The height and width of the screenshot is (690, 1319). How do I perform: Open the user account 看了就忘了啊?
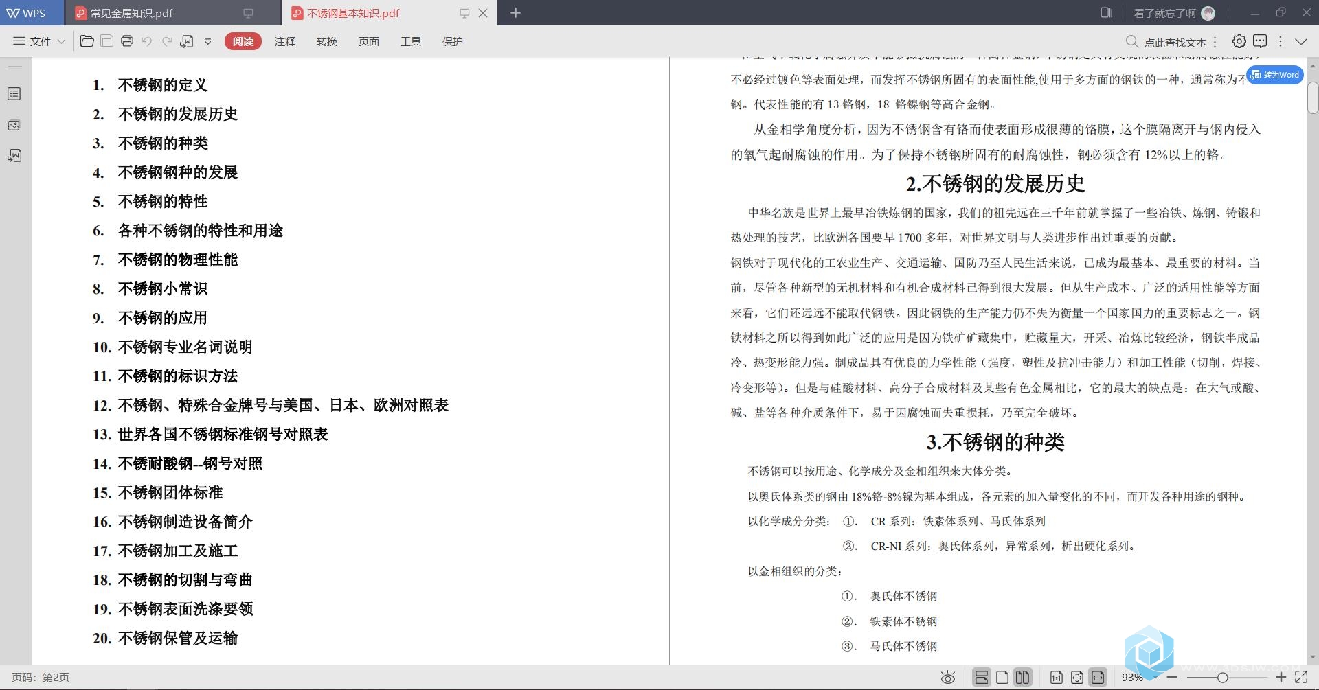pyautogui.click(x=1173, y=13)
